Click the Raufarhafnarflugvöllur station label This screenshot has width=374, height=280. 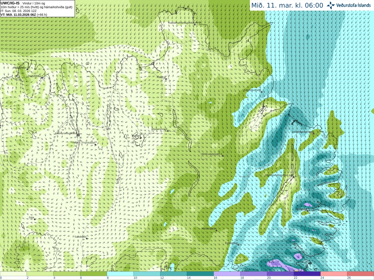pyautogui.click(x=181, y=23)
